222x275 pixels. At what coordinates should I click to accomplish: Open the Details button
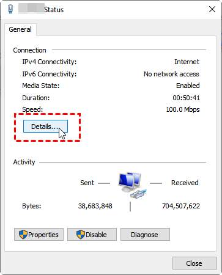45,127
